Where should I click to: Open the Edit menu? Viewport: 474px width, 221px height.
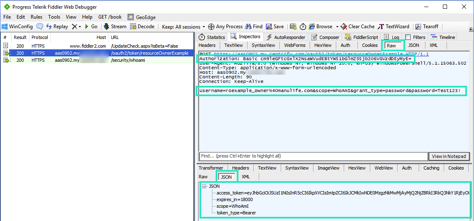pyautogui.click(x=21, y=17)
